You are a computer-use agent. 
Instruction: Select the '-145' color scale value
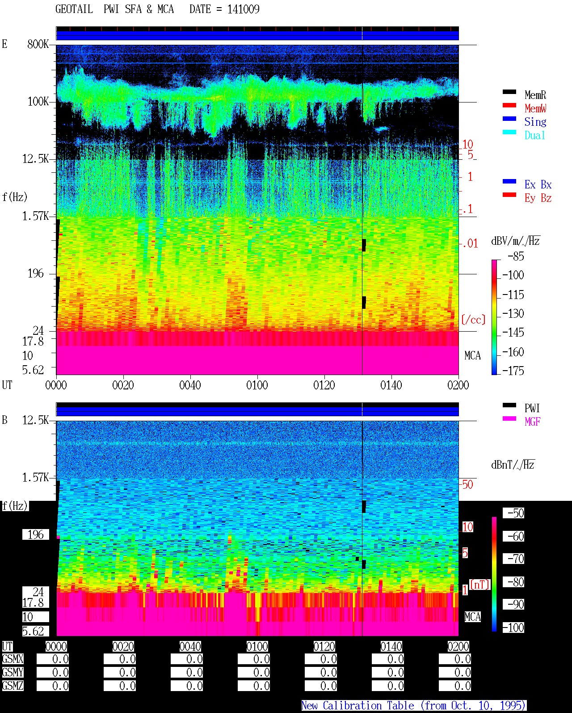(x=513, y=333)
